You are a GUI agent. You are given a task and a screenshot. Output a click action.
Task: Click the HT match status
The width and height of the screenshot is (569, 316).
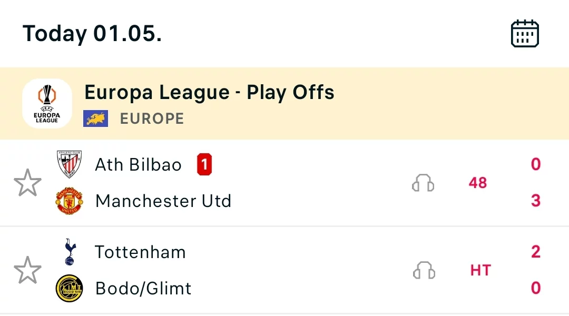pyautogui.click(x=480, y=270)
